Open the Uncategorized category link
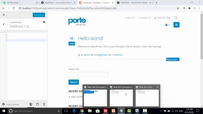 (x=101, y=55)
